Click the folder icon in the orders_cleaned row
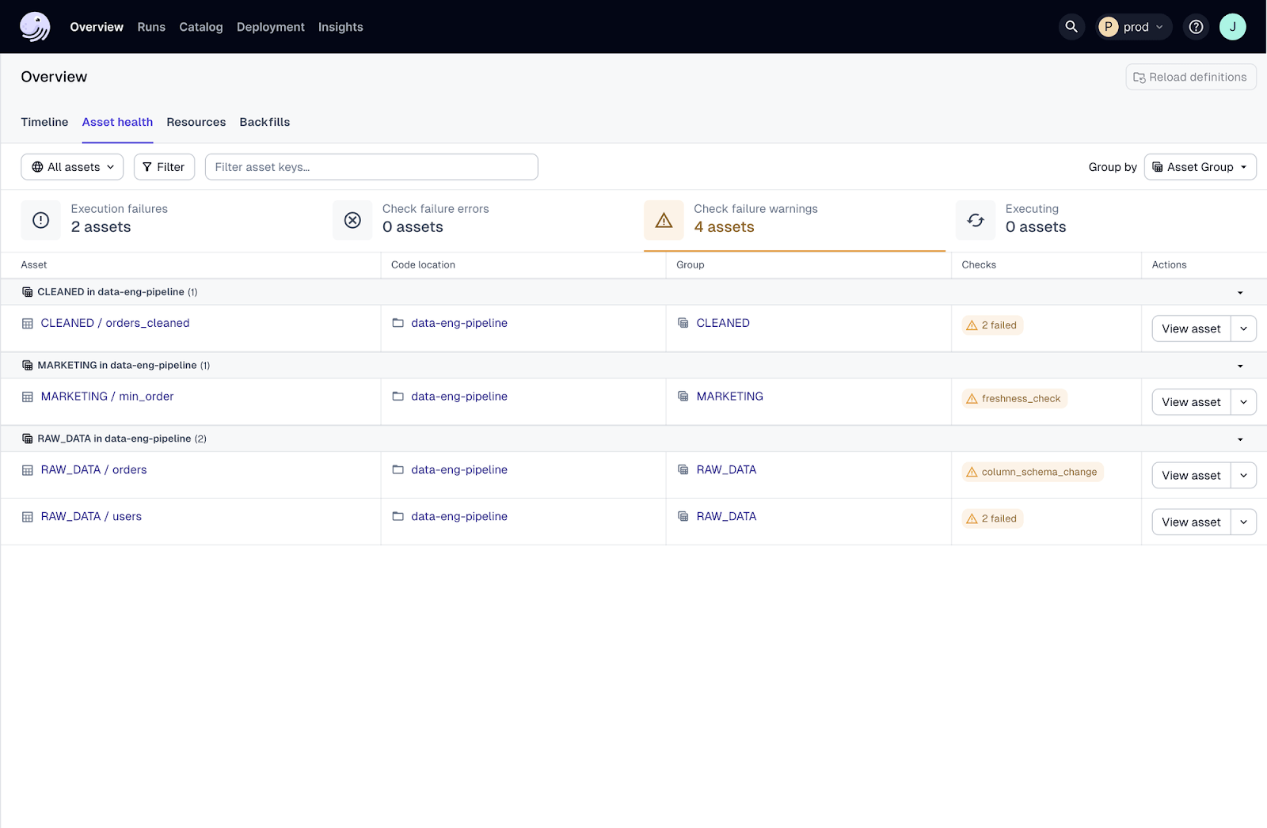The width and height of the screenshot is (1267, 828). coord(398,323)
